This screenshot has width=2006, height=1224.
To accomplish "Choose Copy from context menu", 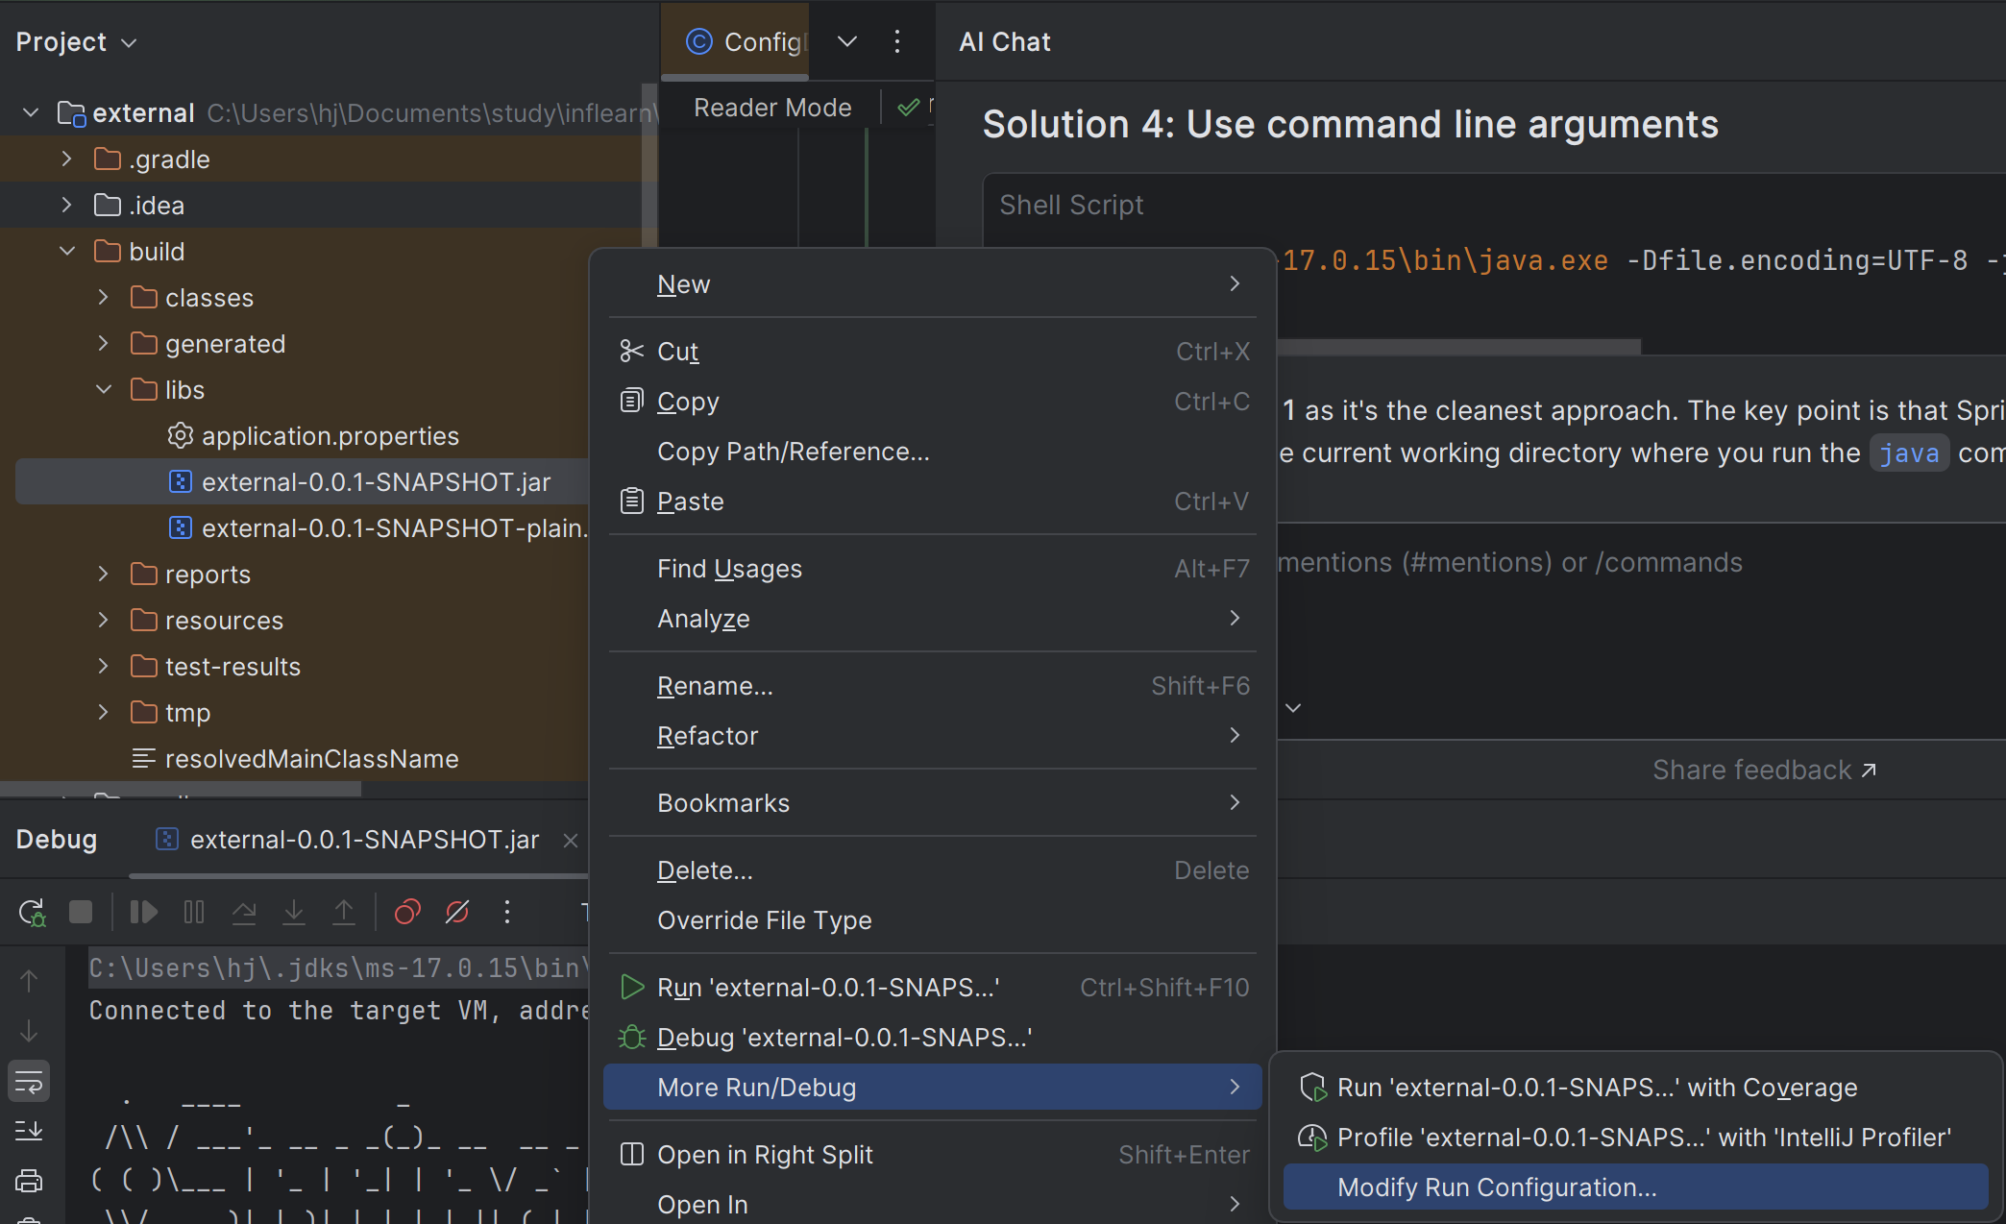I will (933, 402).
